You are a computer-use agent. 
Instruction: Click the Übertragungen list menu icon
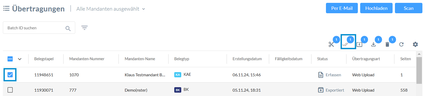[6, 9]
